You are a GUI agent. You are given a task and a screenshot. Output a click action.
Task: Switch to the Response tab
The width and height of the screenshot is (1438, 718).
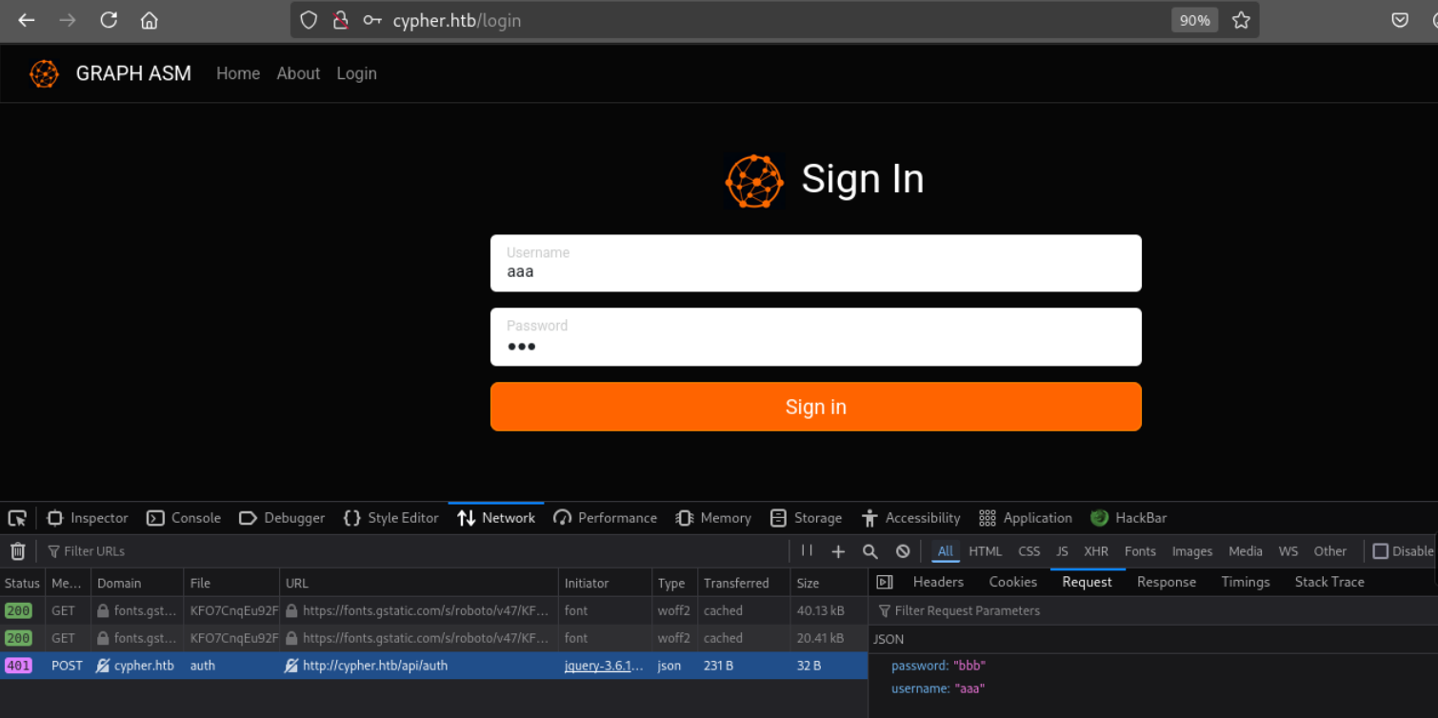(1166, 582)
